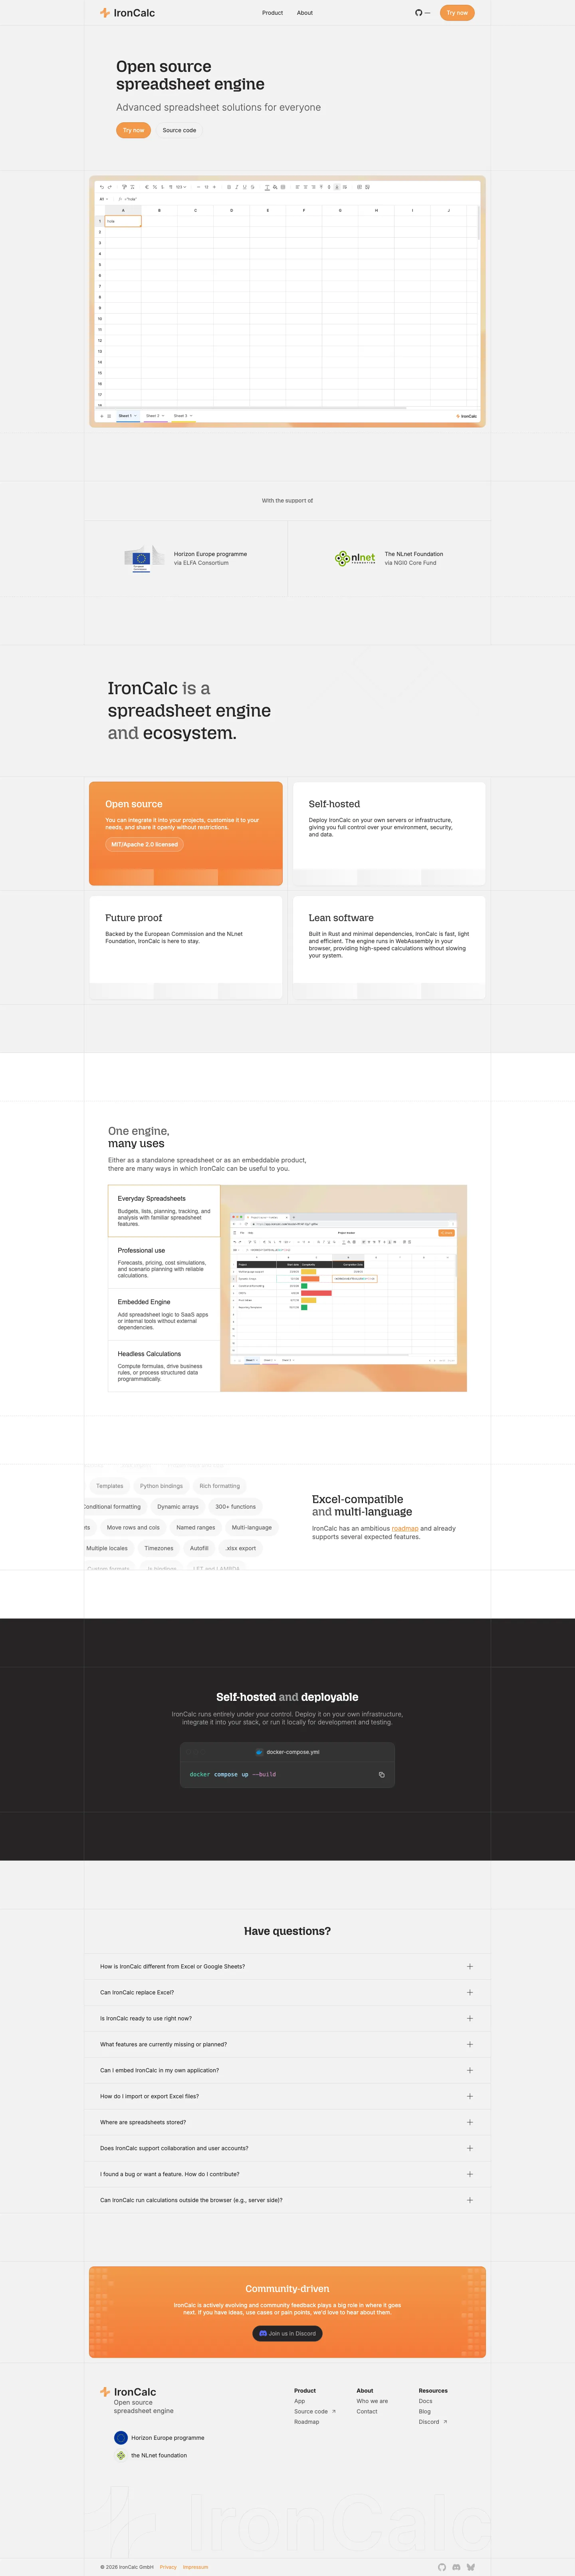Toggle underline in the spreadsheet toolbar
Image resolution: width=575 pixels, height=2576 pixels.
pyautogui.click(x=245, y=187)
